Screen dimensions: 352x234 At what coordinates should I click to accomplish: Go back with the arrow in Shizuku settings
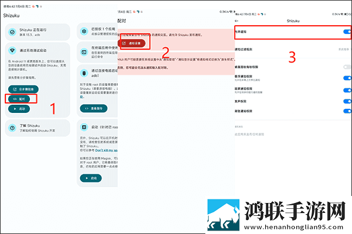pyautogui.click(x=236, y=21)
